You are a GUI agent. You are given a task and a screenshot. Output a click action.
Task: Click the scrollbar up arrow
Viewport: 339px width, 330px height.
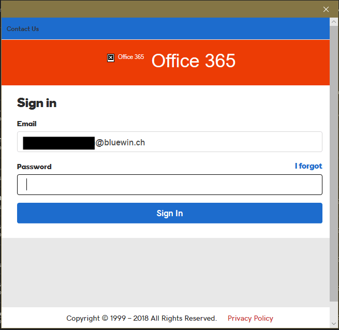click(334, 22)
